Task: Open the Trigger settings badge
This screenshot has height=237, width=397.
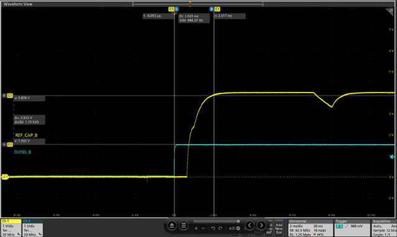Action: point(352,228)
